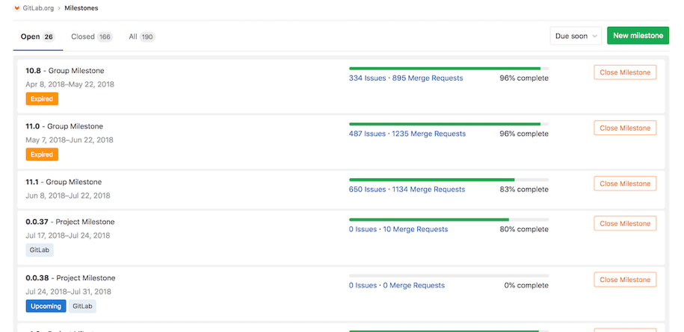Open the GitLab.org breadcrumb link
Viewport: 684px width, 332px height.
[x=38, y=7]
